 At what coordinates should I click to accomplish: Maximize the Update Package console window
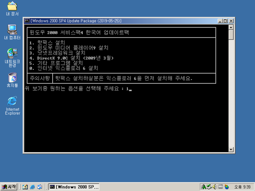pos(225,21)
